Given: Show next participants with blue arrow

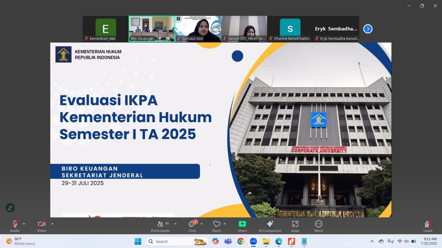Looking at the screenshot, I should (x=368, y=29).
